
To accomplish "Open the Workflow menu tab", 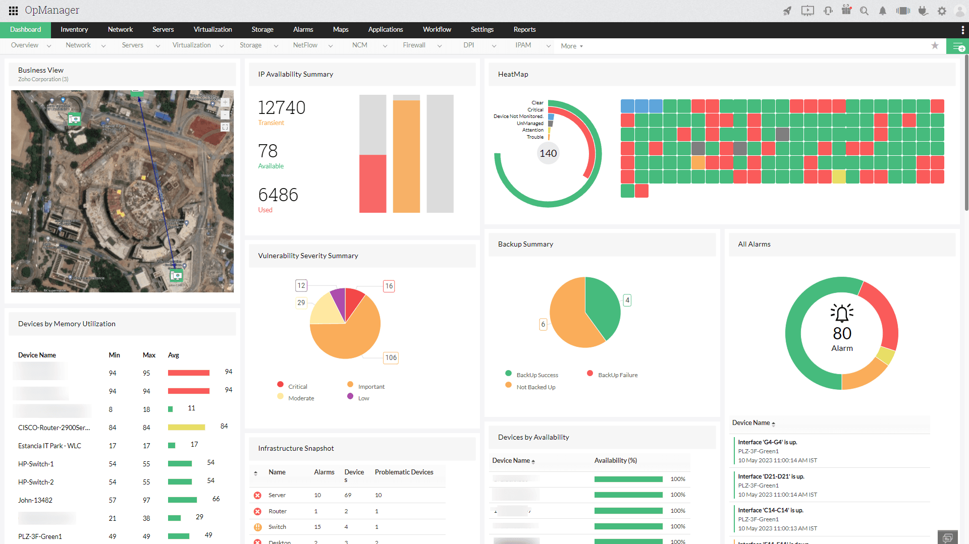I will pyautogui.click(x=437, y=30).
